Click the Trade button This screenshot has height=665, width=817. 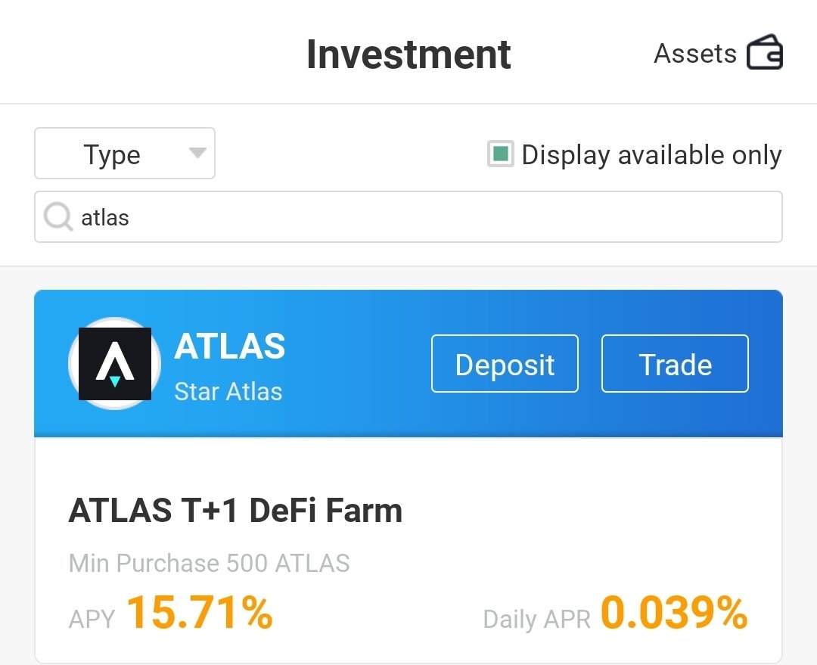point(675,364)
